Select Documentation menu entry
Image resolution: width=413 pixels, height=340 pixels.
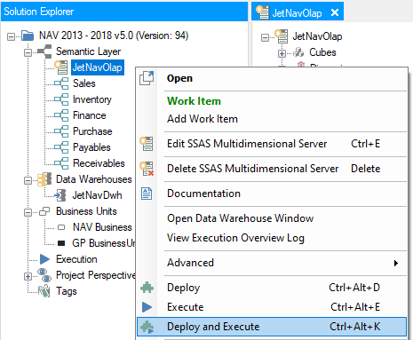coord(272,194)
